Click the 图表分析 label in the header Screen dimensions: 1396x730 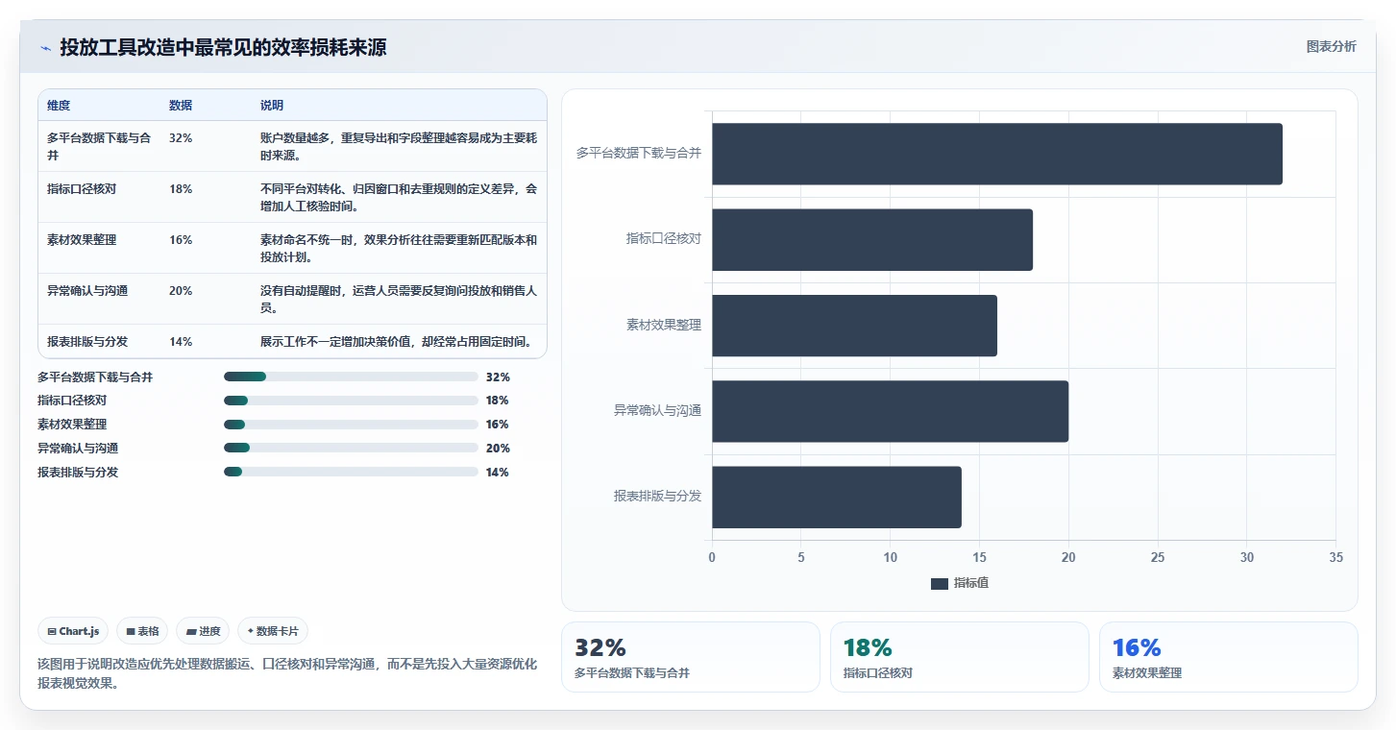point(1332,46)
